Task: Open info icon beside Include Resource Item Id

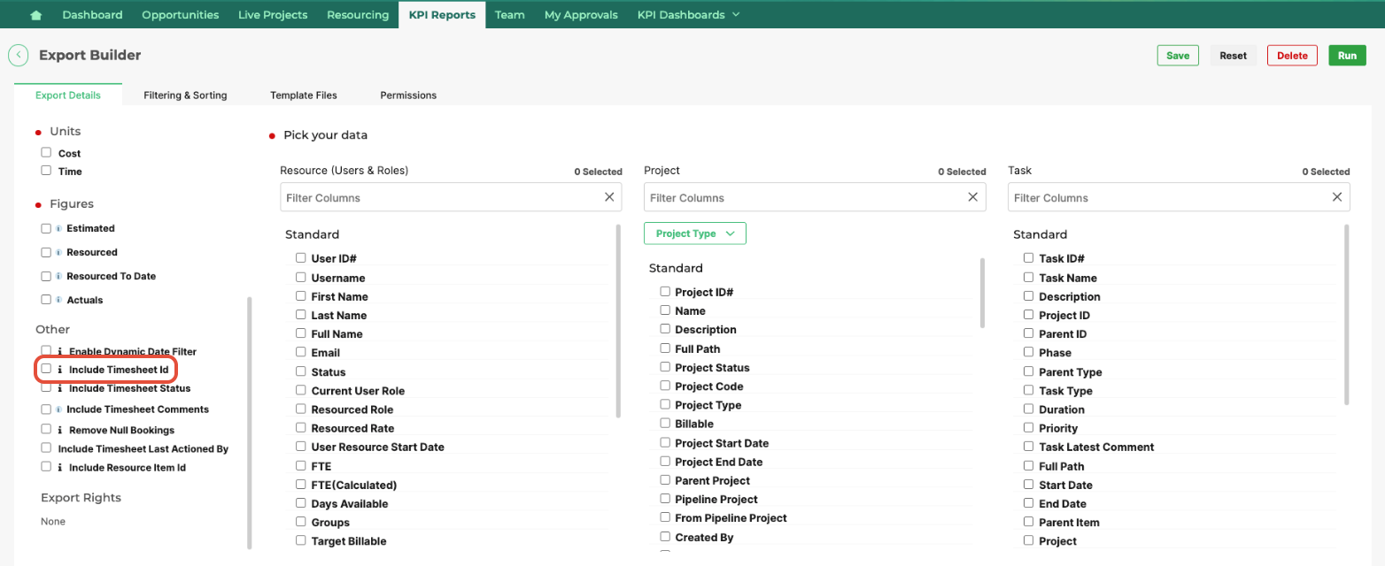Action: (x=60, y=468)
